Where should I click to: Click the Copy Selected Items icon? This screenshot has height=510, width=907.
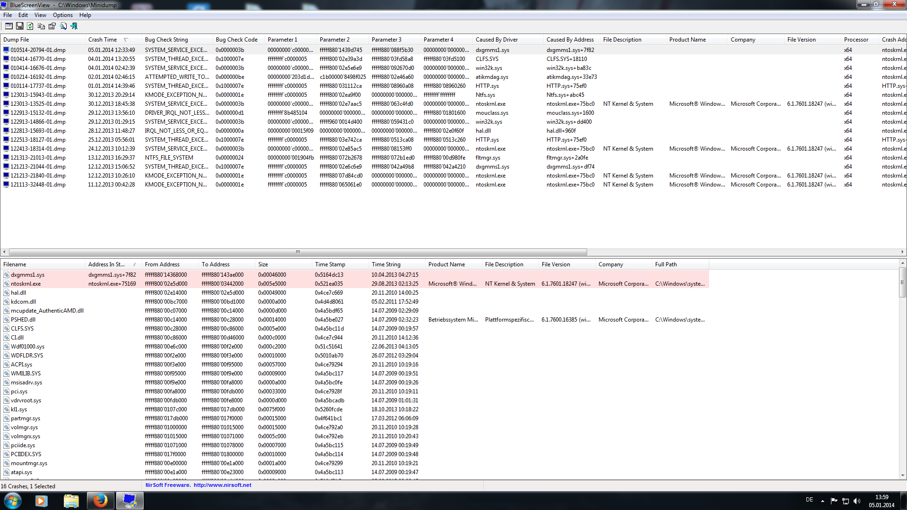coord(41,26)
